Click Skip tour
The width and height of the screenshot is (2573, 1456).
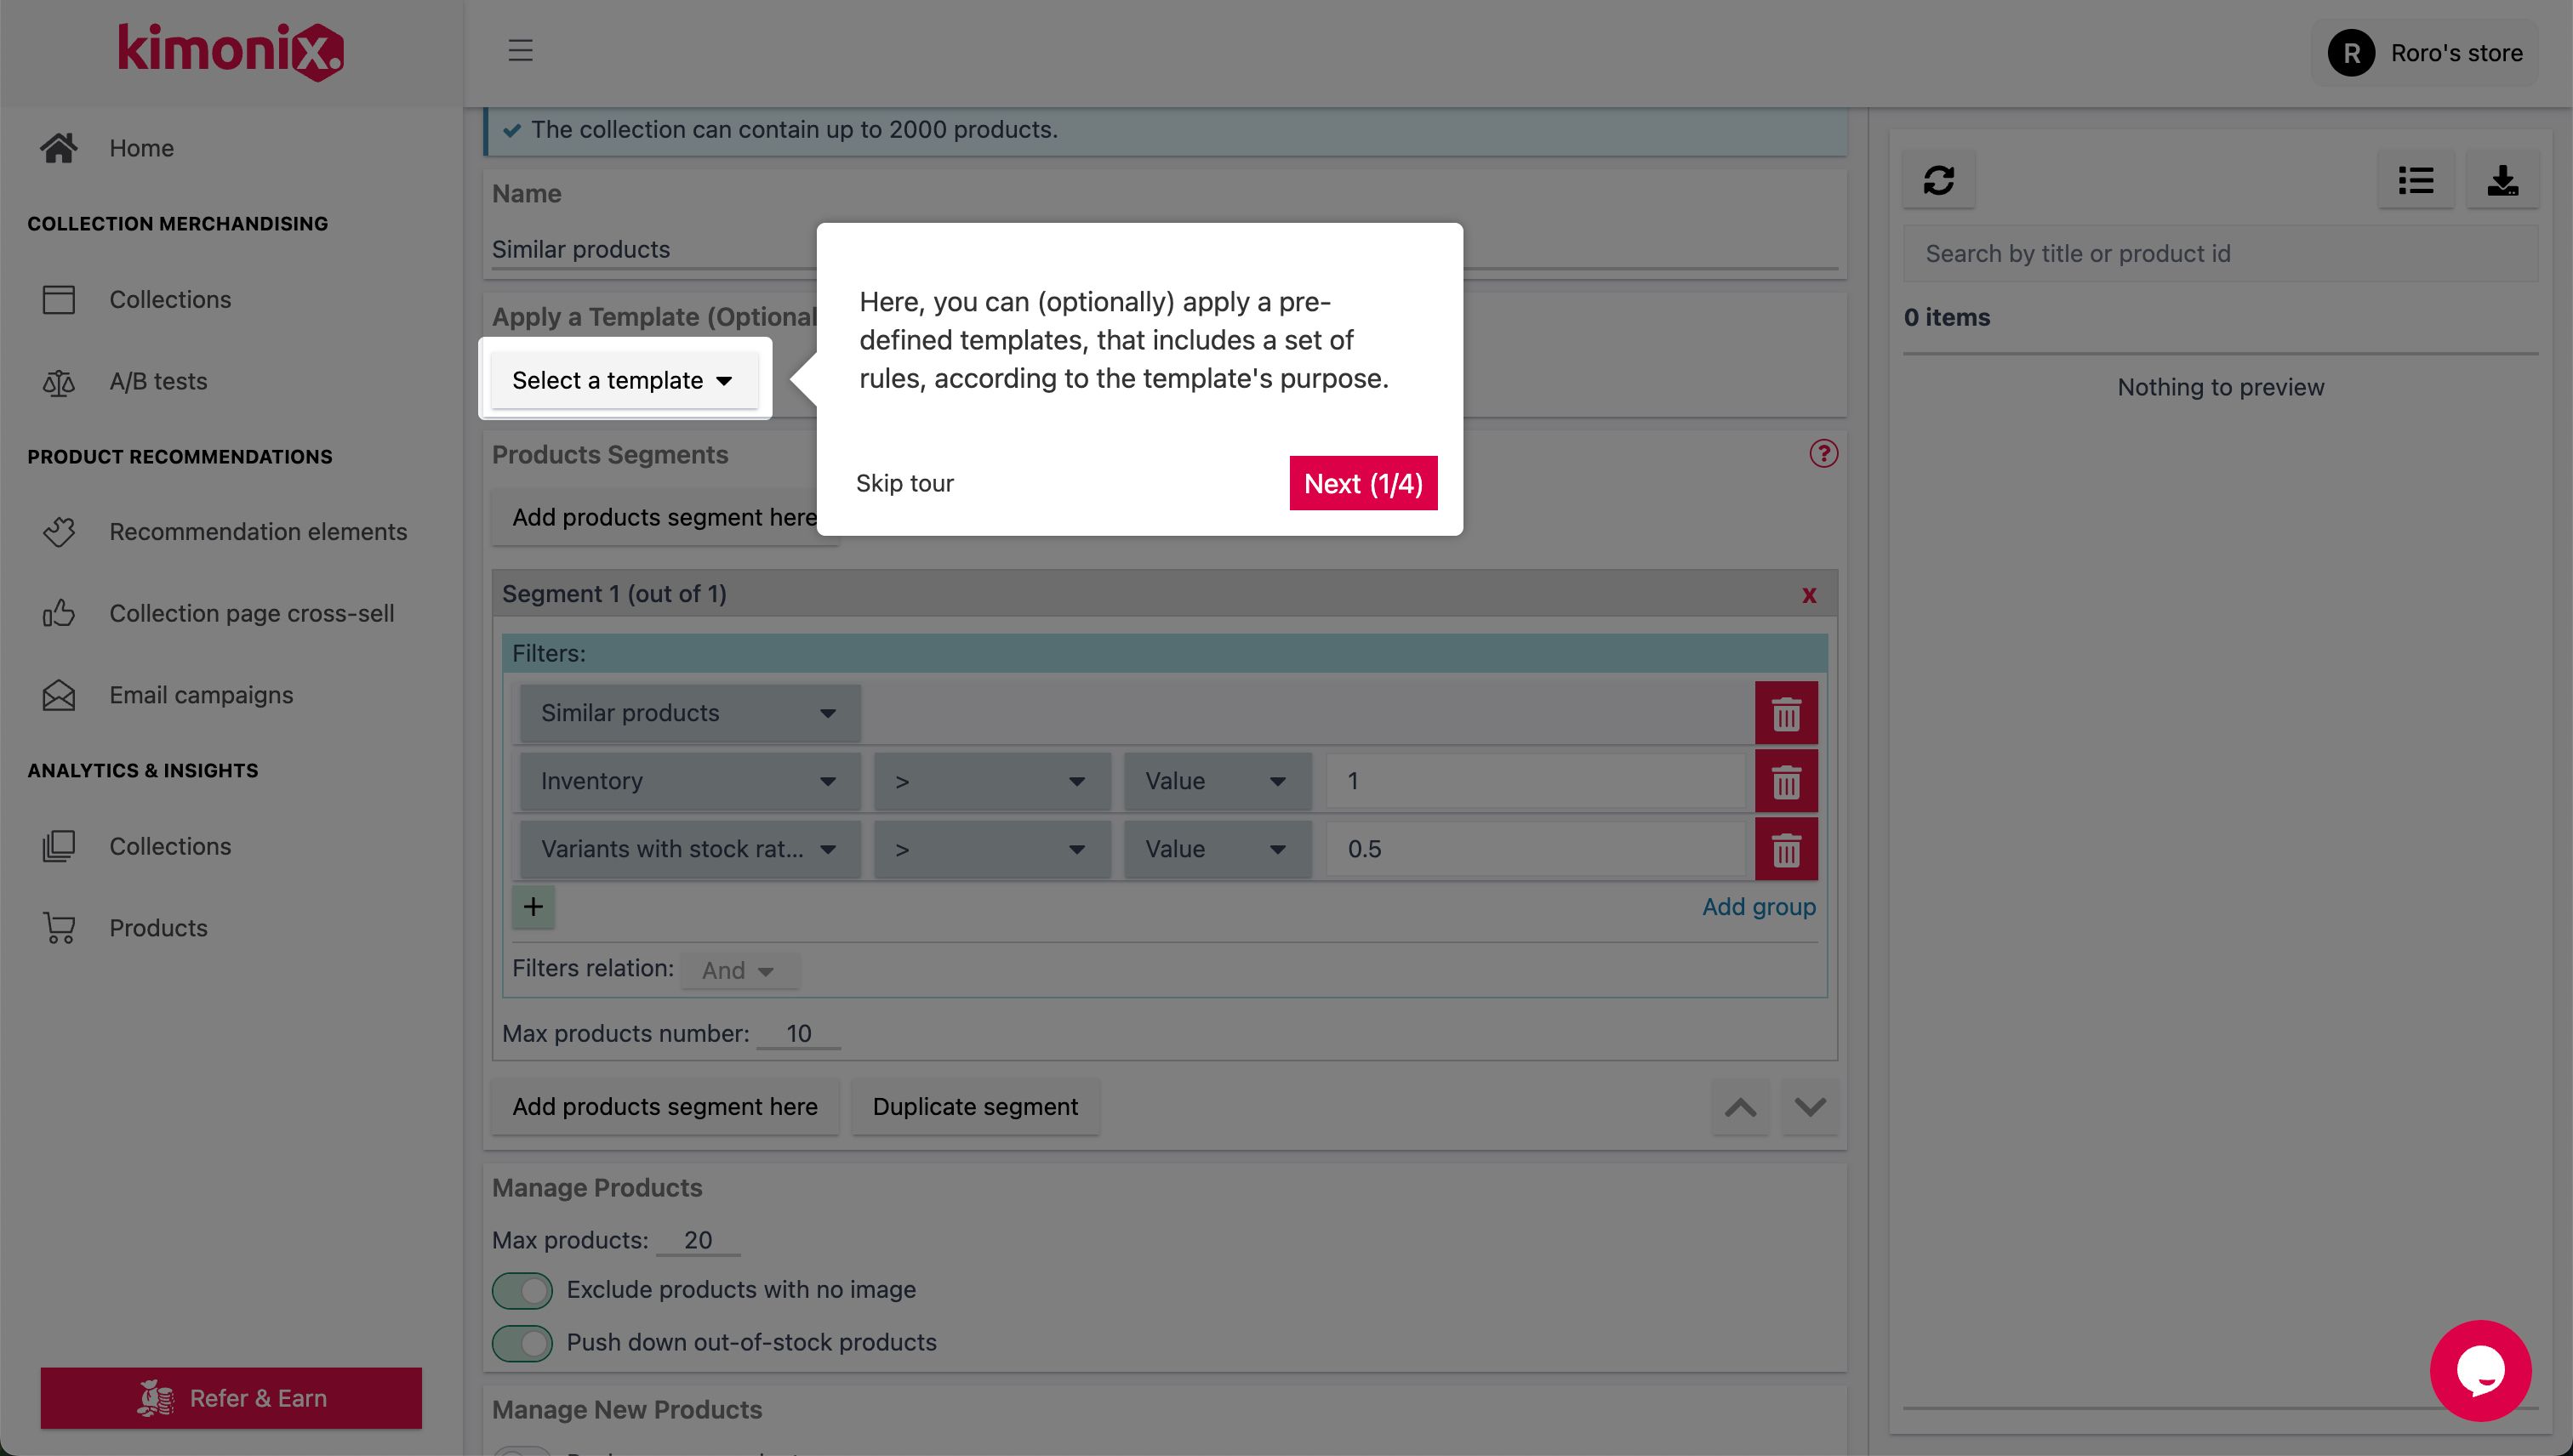point(904,482)
